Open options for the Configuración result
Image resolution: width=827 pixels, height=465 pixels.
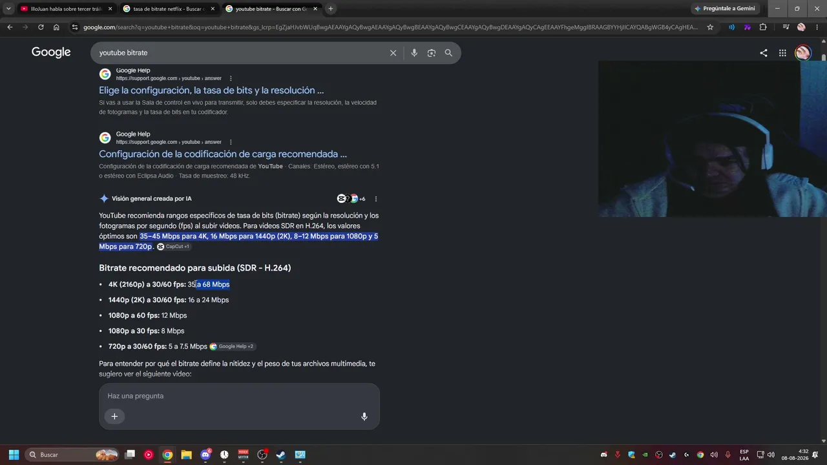click(x=231, y=142)
